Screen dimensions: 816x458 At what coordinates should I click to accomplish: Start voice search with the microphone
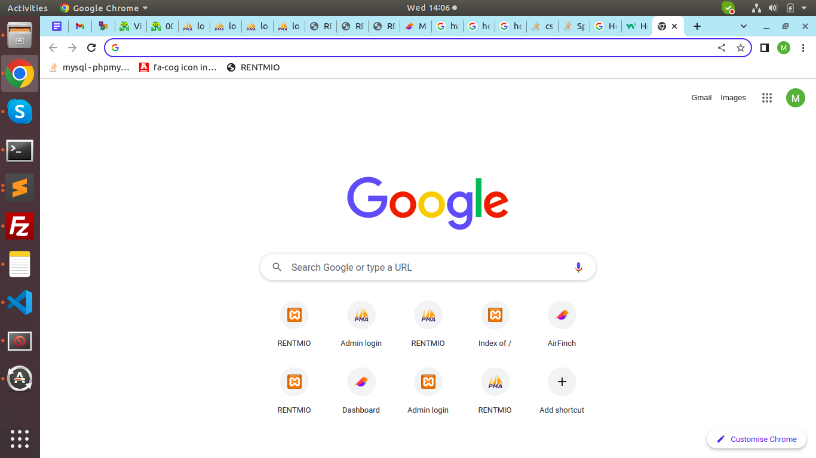[x=578, y=267]
